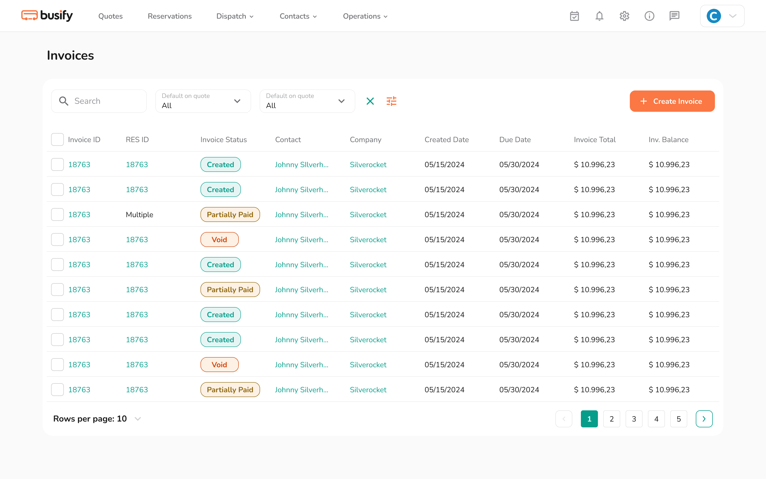
Task: Check the first row's checkbox
Action: 57,164
